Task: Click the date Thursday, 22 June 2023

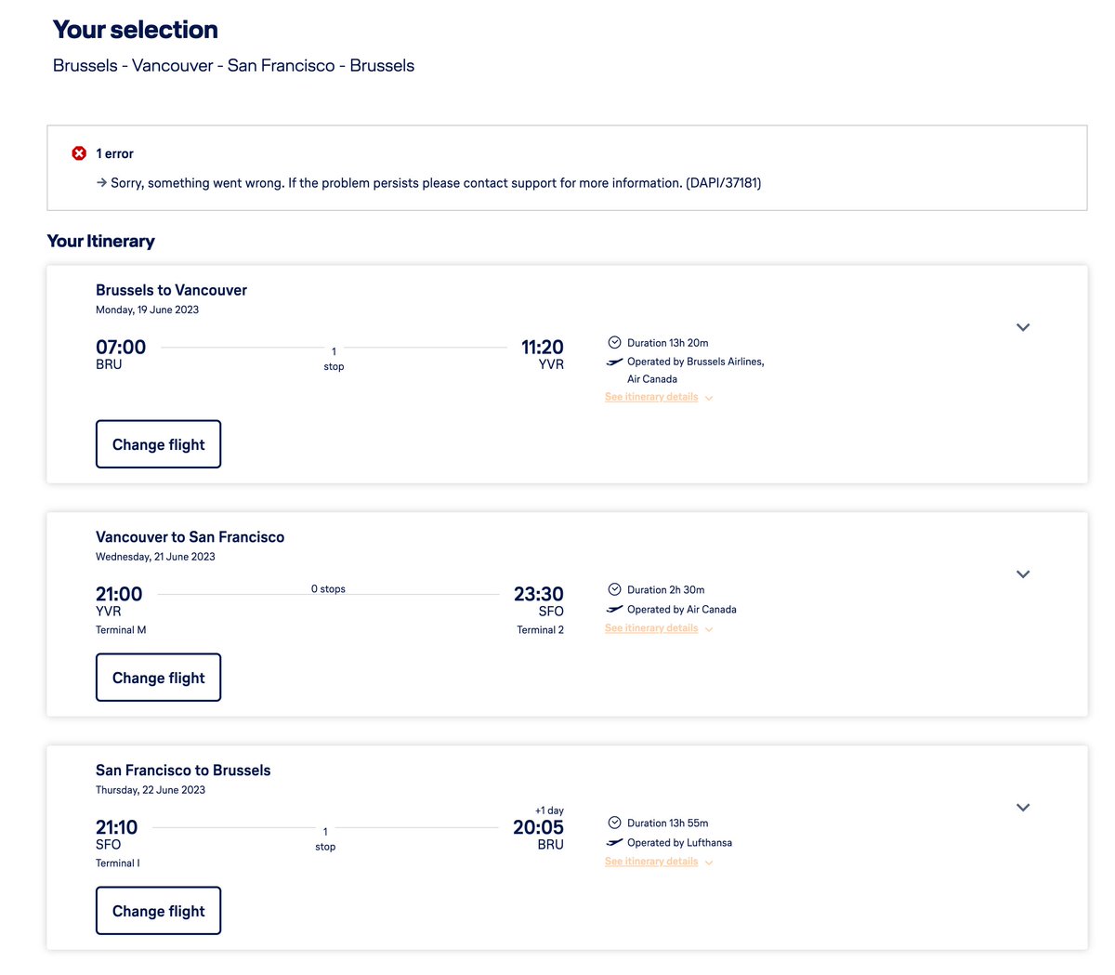Action: pos(151,790)
